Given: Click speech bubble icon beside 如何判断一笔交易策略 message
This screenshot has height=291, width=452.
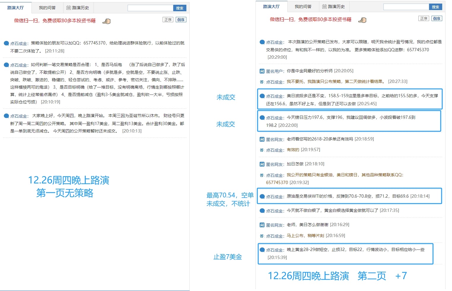Looking at the screenshot, I should click(x=6, y=65).
